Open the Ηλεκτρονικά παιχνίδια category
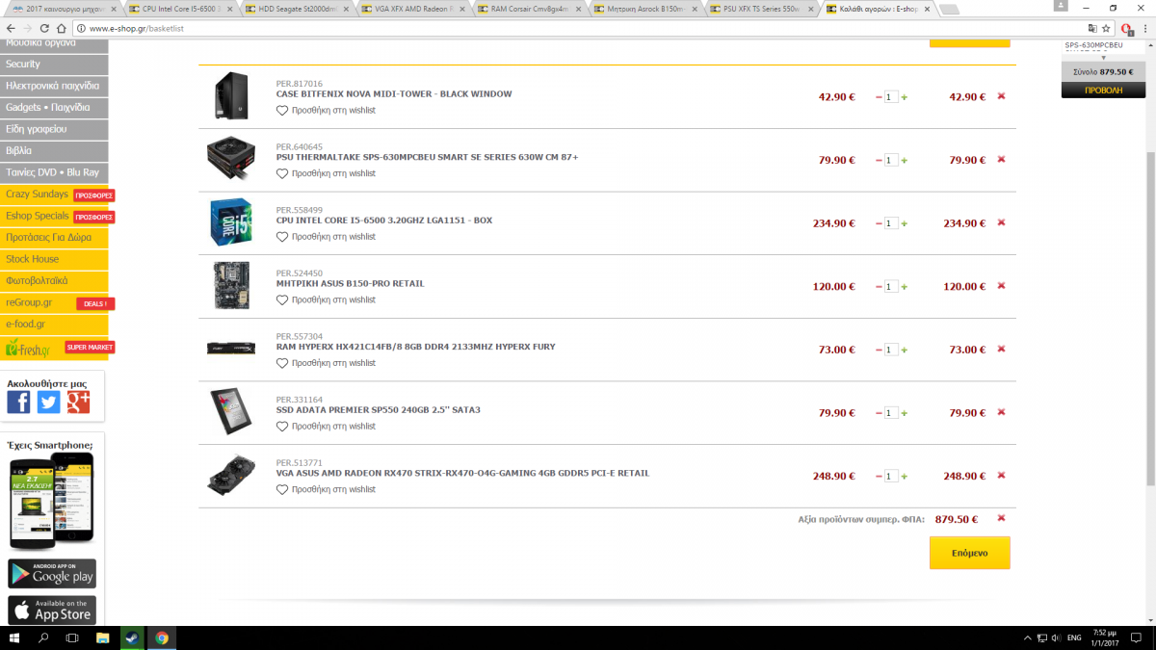Image resolution: width=1156 pixels, height=650 pixels. (x=54, y=86)
